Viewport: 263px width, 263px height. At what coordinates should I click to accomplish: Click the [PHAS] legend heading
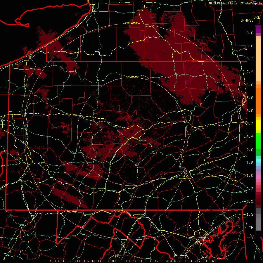pos(247,20)
